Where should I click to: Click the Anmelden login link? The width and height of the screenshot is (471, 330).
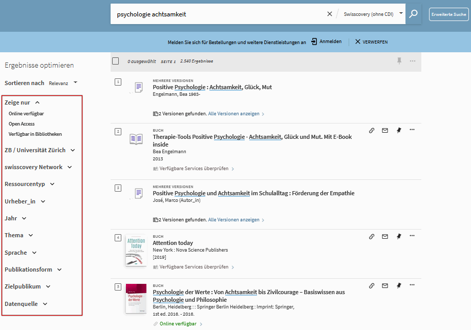point(326,42)
